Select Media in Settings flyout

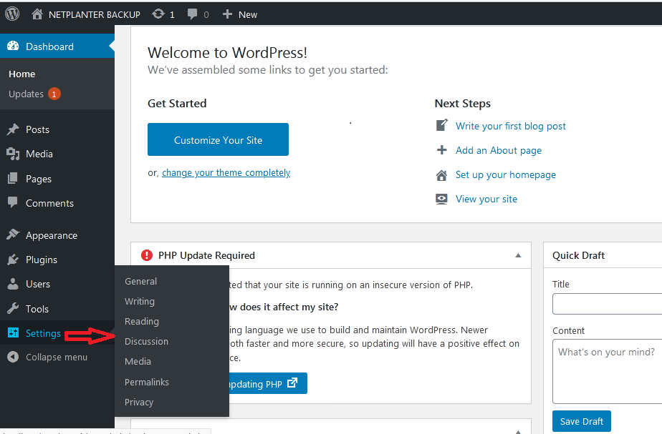138,362
